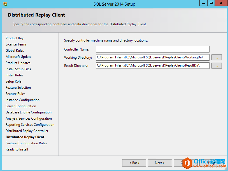
Task: Select the Analysis Services Configuration step
Action: click(x=29, y=118)
